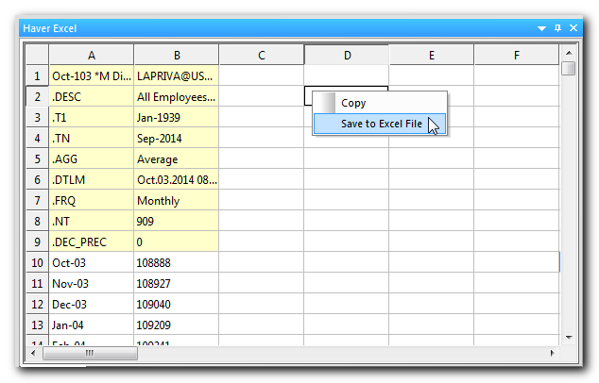Select the row 4 header

pyautogui.click(x=37, y=138)
